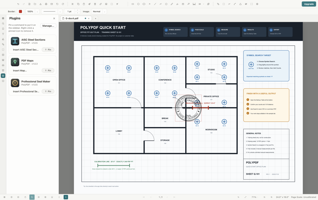Image resolution: width=318 pixels, height=200 pixels.
Task: Click the zoom in magnifier in status bar
Action: pyautogui.click(x=271, y=197)
